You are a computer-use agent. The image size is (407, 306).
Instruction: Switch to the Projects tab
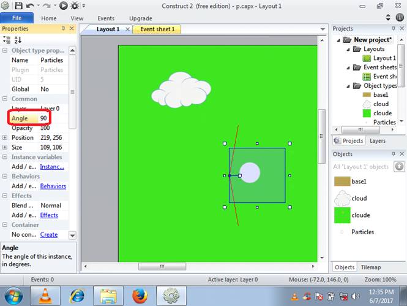[349, 140]
